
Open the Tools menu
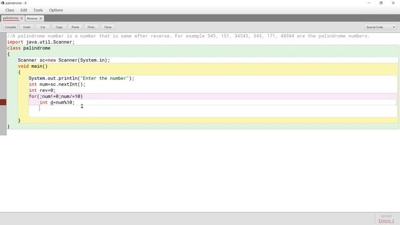coord(38,10)
